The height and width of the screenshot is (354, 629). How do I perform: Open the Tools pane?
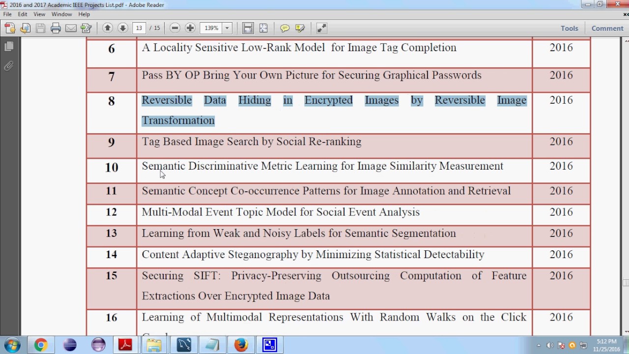[x=570, y=28]
